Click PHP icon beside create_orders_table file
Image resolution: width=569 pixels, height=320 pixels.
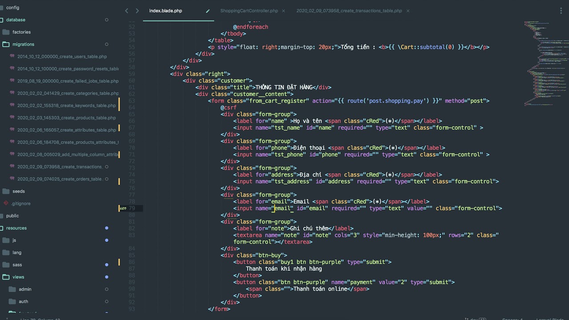pos(12,179)
